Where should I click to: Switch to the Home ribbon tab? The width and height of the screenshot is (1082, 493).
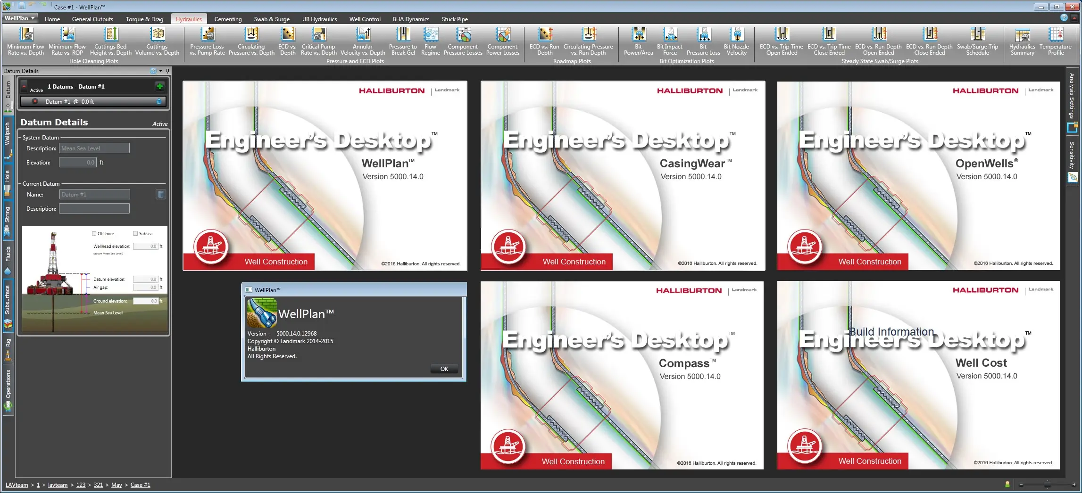coord(52,19)
